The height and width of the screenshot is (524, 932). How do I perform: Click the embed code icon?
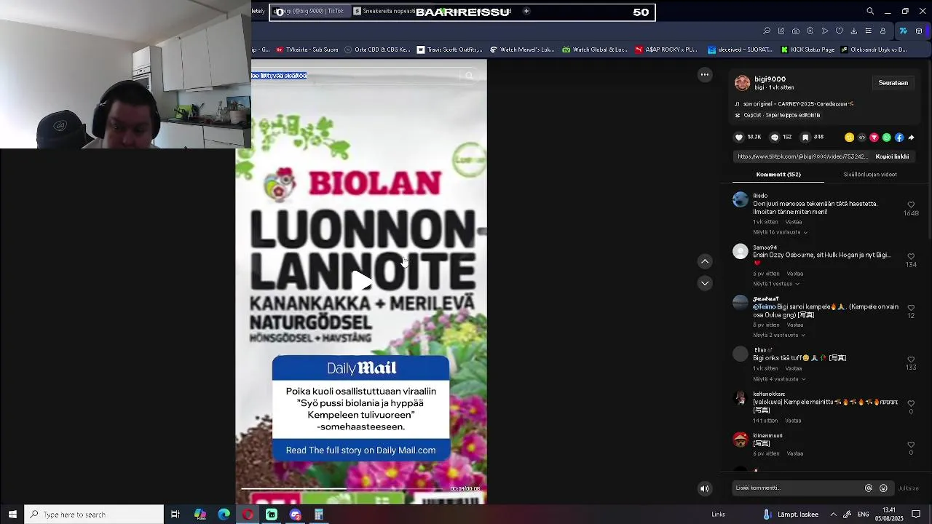(862, 138)
